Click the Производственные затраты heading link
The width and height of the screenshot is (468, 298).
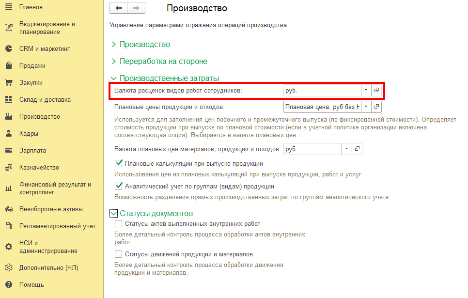pyautogui.click(x=170, y=78)
